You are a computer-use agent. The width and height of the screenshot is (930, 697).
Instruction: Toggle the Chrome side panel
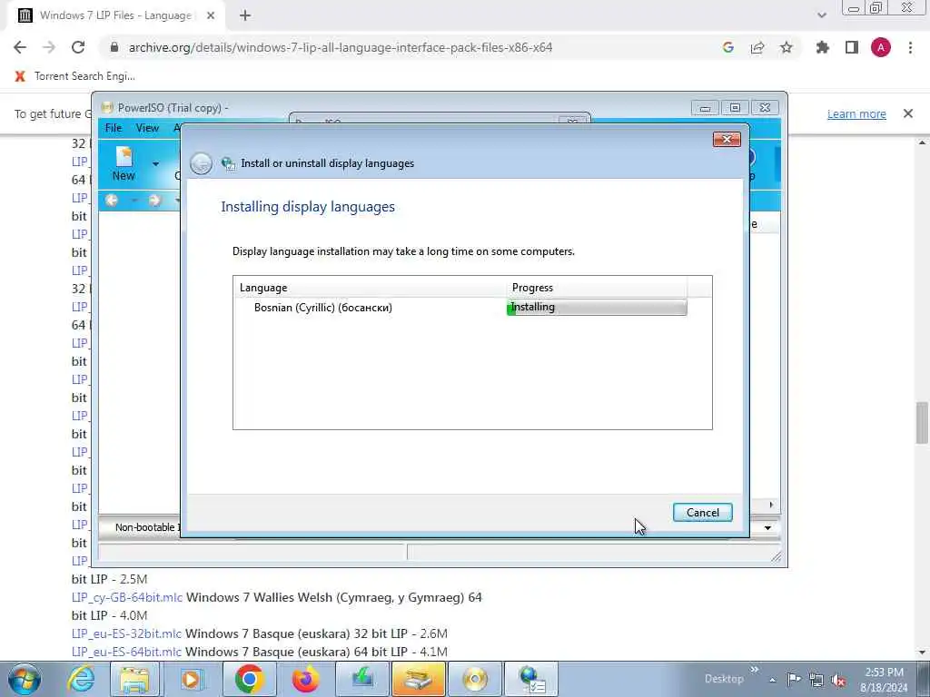[852, 47]
